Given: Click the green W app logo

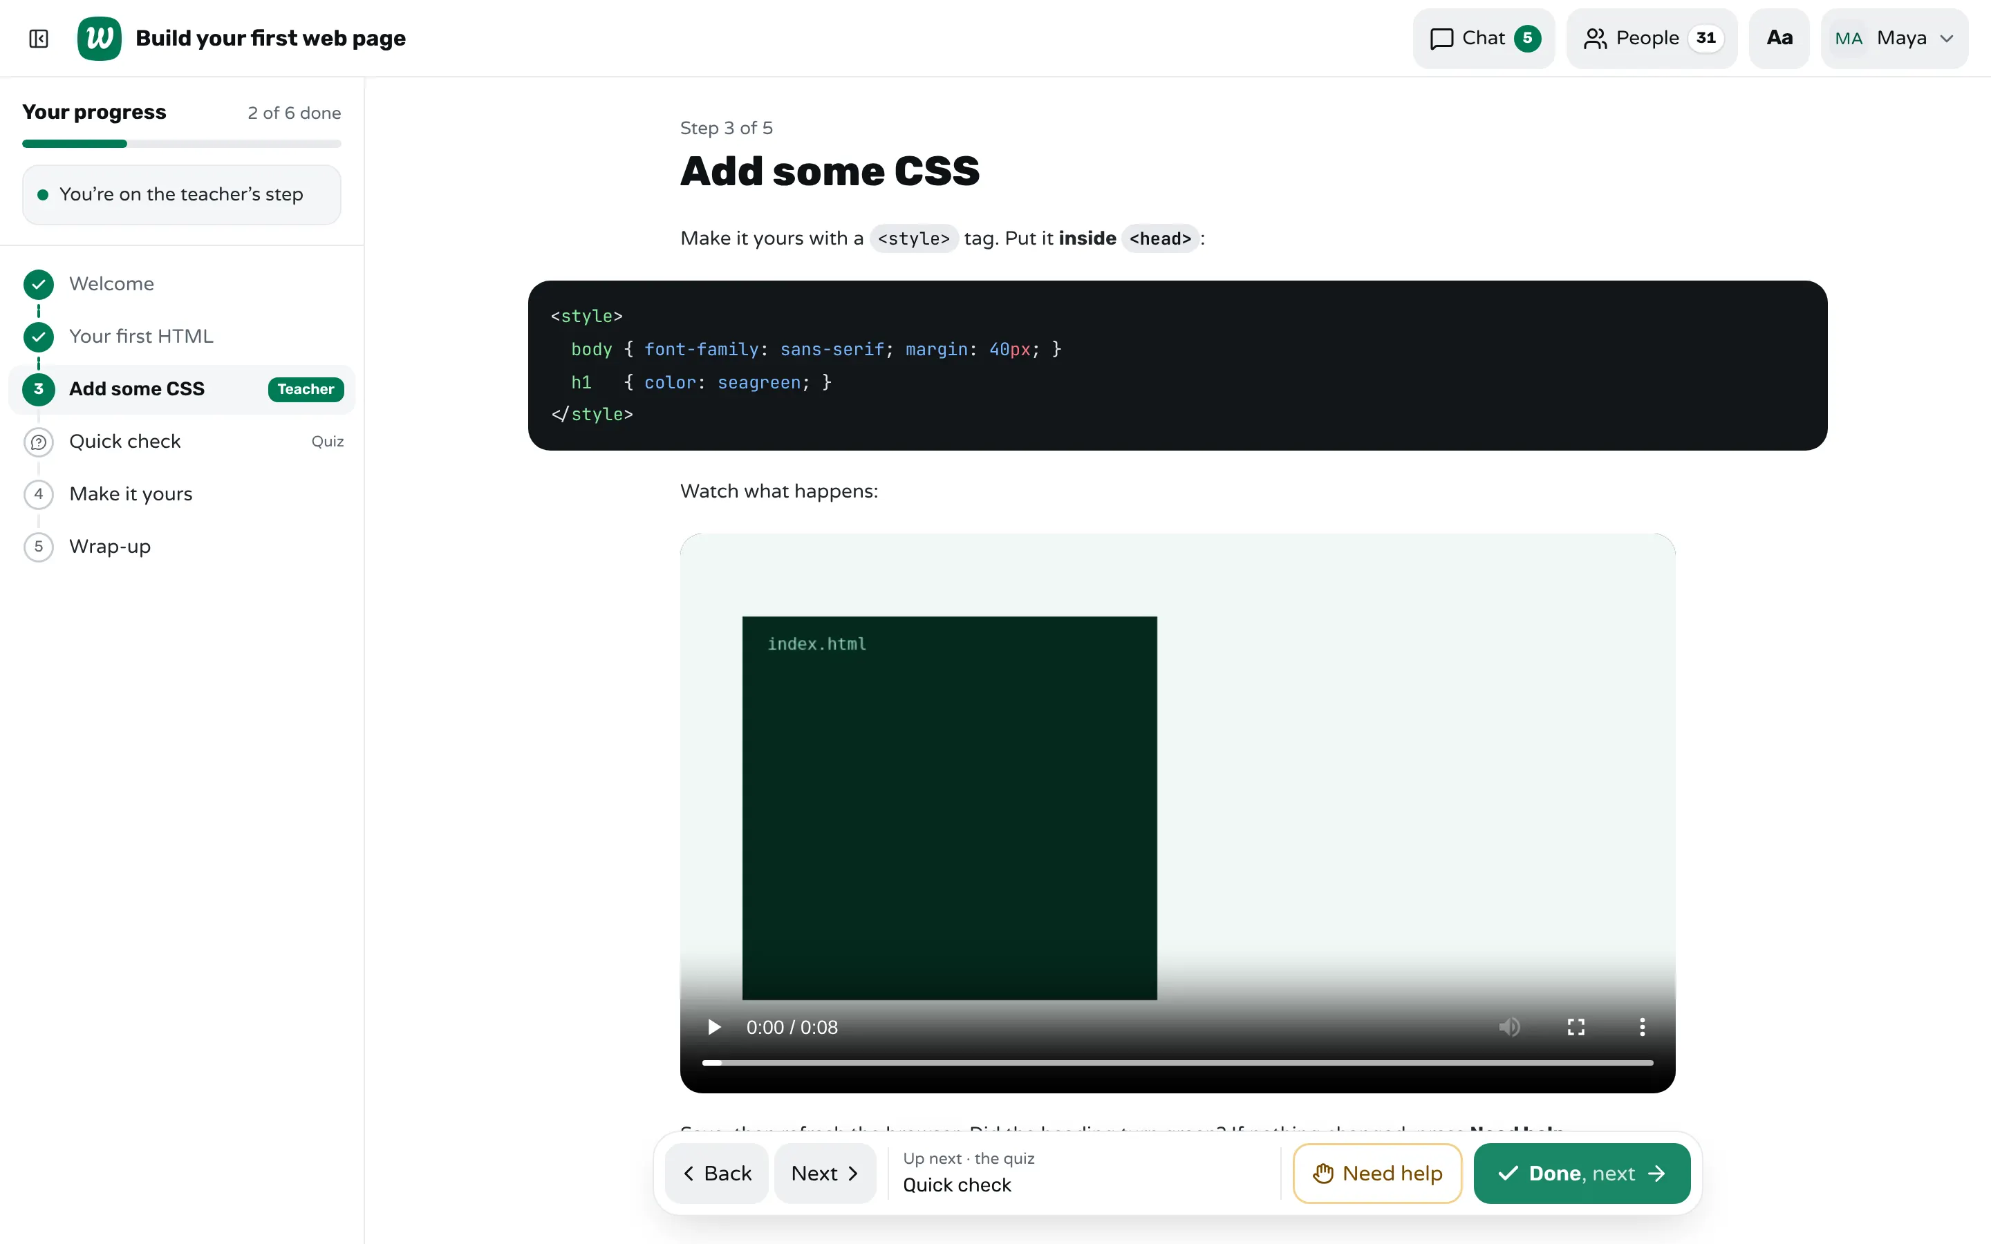Looking at the screenshot, I should click(99, 39).
